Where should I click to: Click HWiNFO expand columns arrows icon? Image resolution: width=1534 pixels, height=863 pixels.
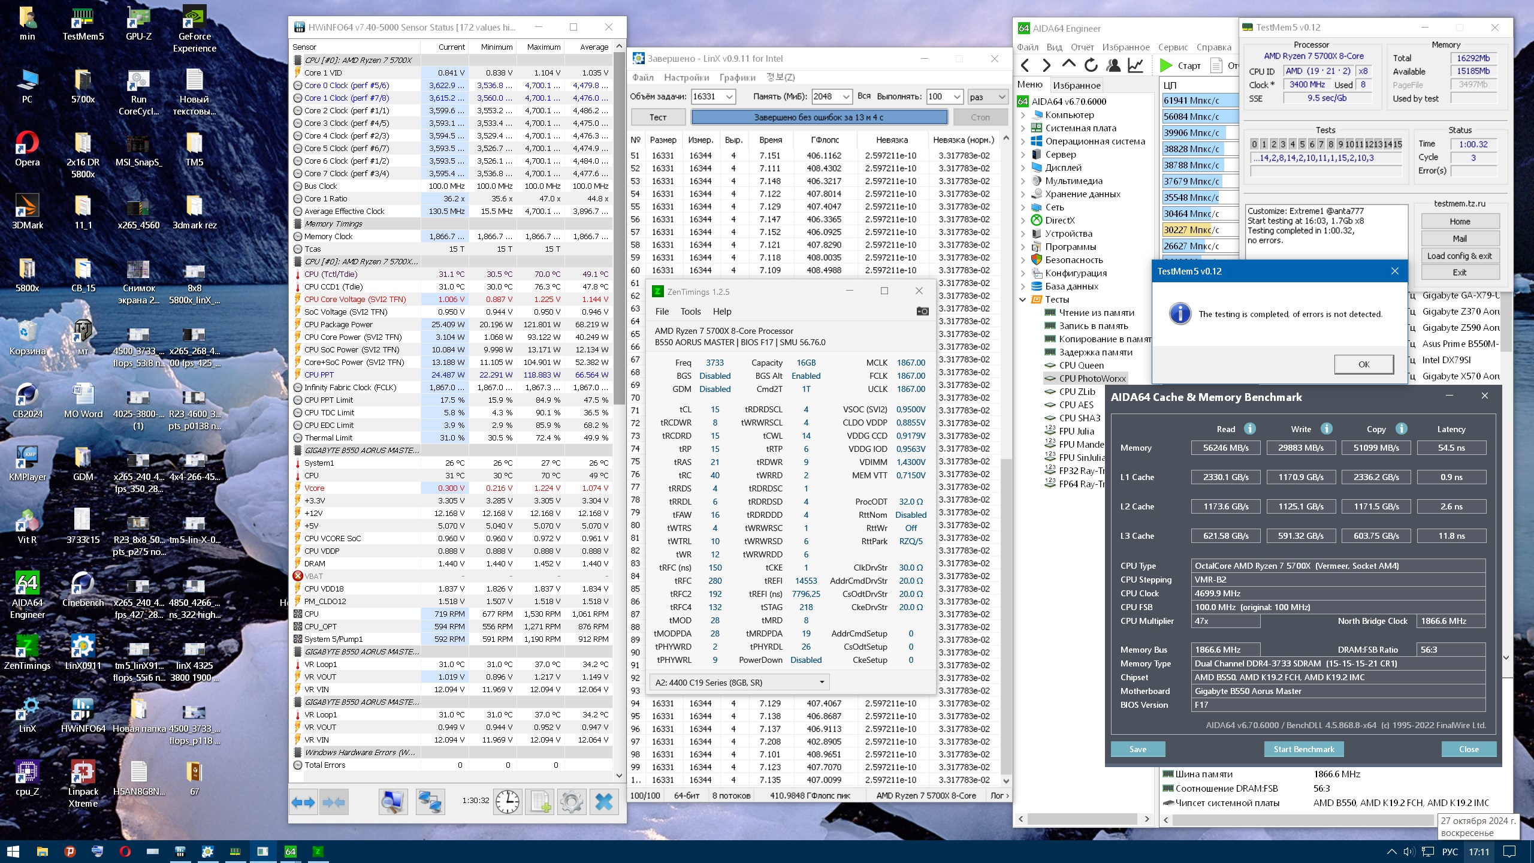coord(303,801)
